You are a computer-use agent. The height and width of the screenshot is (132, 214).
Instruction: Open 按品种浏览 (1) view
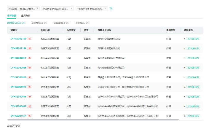39,23
